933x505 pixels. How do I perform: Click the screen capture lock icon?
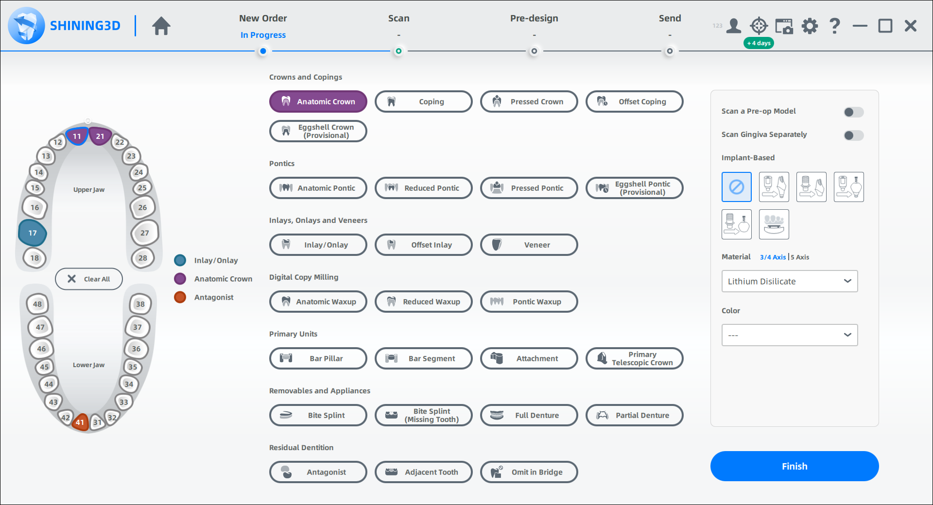pyautogui.click(x=784, y=26)
